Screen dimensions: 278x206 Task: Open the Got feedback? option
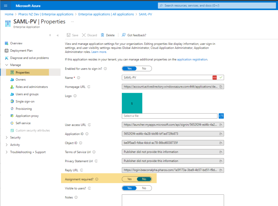click(x=134, y=35)
